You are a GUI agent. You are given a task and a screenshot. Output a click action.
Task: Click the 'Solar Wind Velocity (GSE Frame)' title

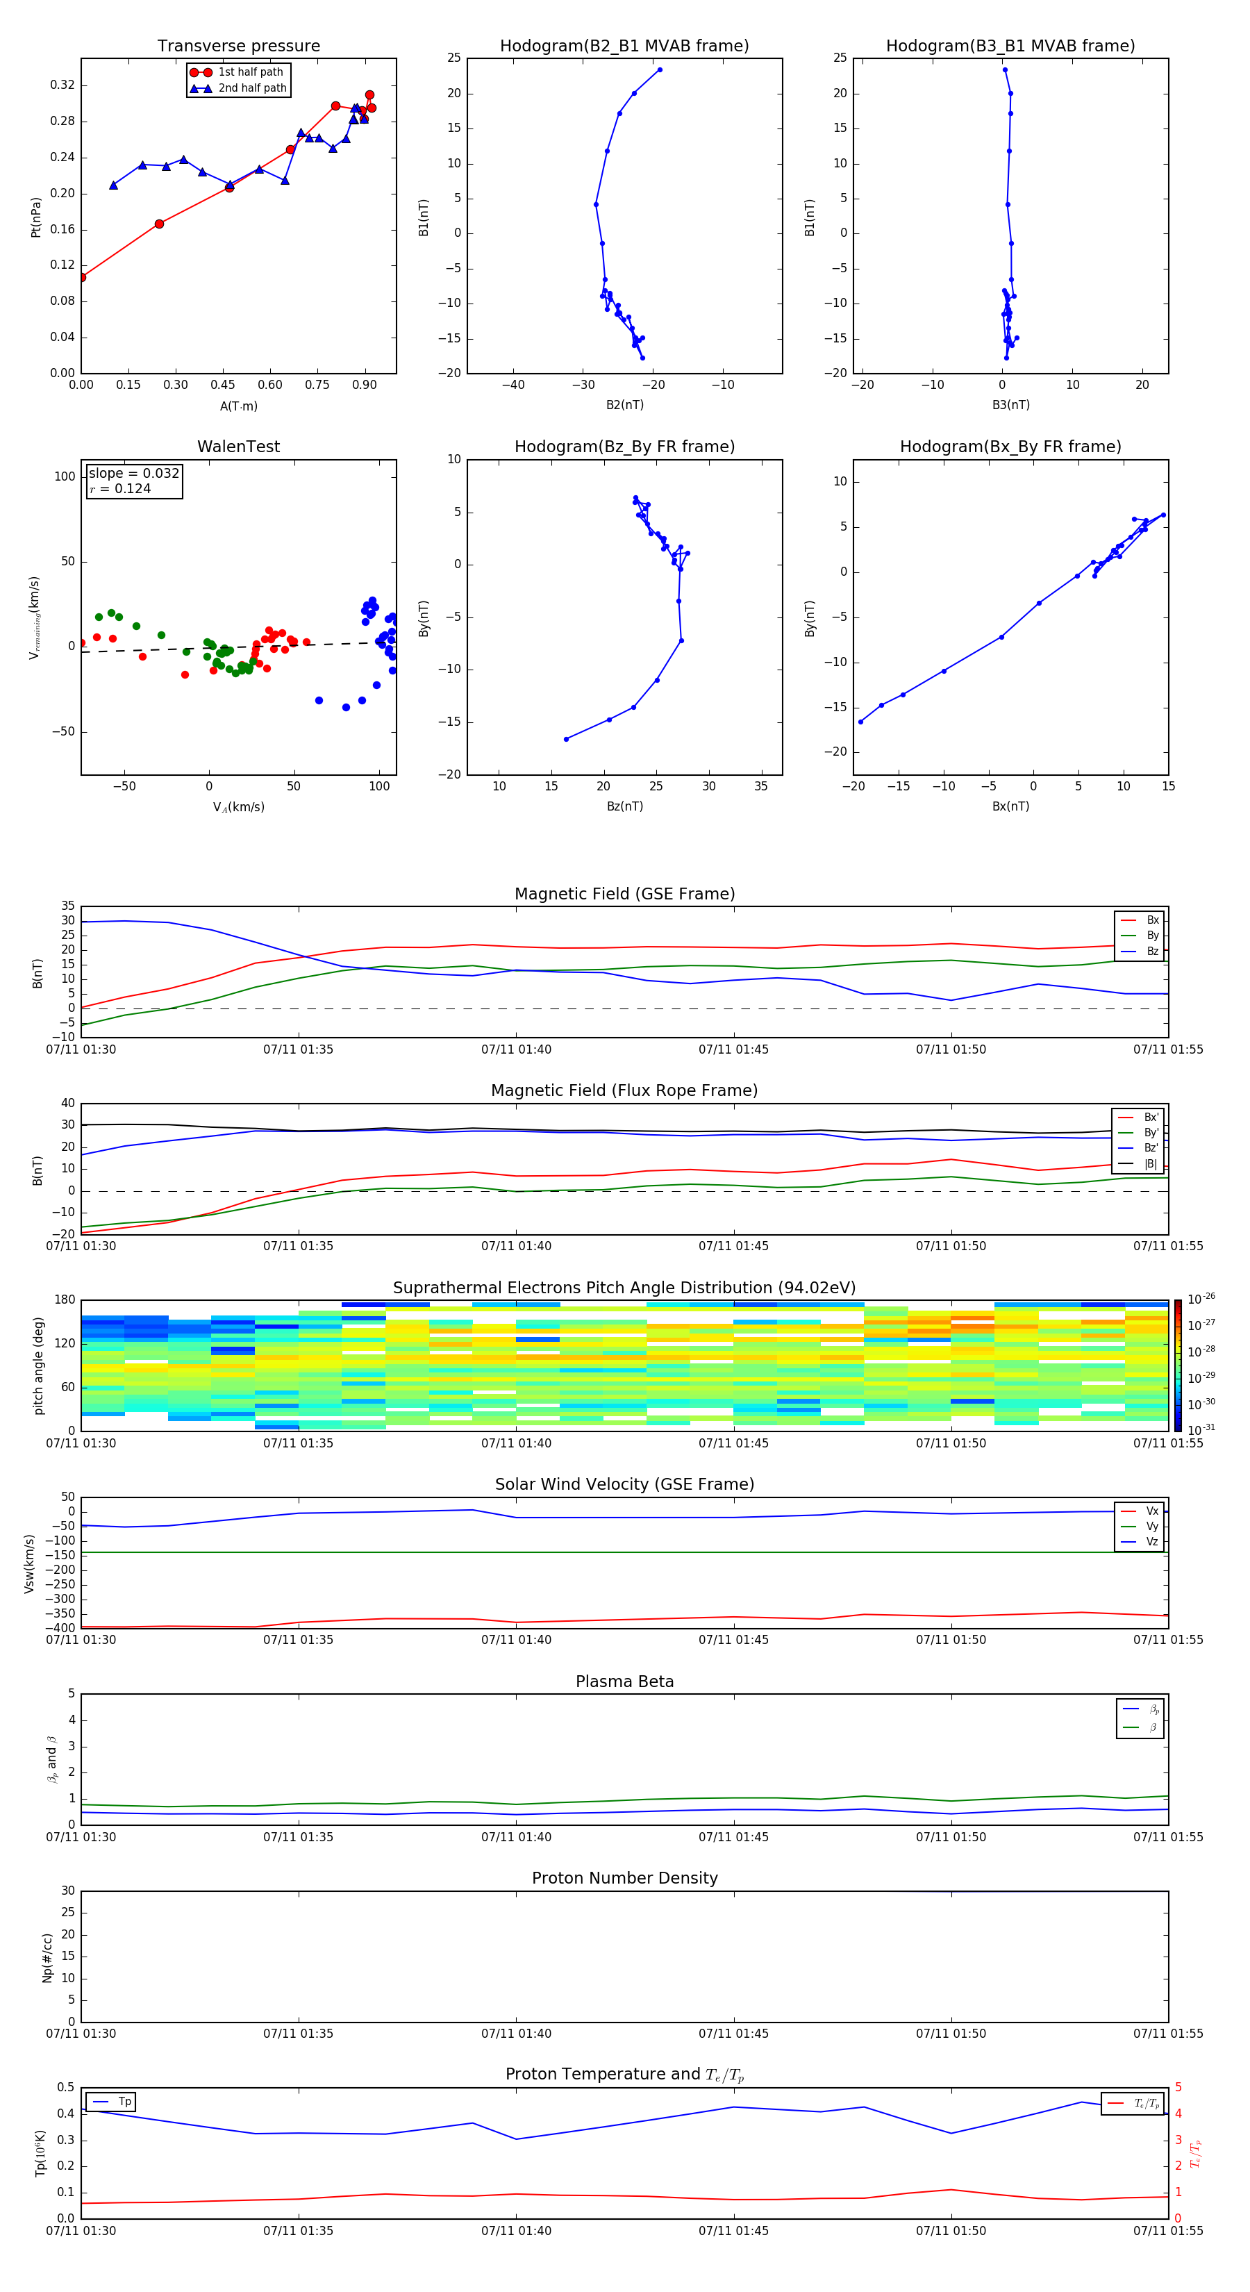tap(624, 1485)
